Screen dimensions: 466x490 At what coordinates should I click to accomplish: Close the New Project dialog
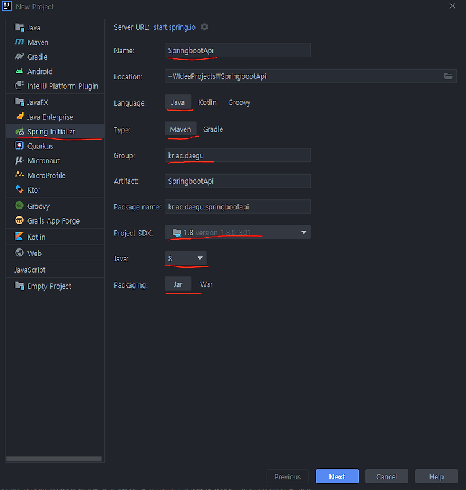[452, 6]
